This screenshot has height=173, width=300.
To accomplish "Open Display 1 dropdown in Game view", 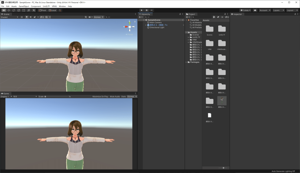I will click(6, 96).
